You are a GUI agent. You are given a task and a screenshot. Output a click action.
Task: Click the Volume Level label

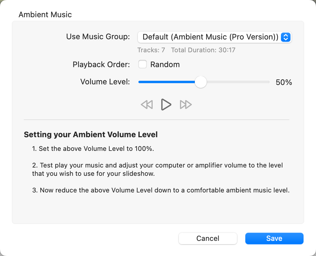[x=105, y=82]
